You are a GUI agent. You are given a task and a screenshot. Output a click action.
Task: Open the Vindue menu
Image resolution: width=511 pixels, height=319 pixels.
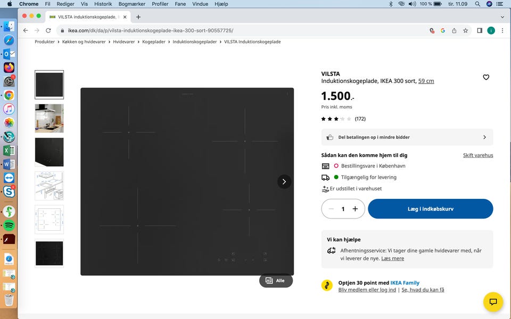[x=200, y=4]
